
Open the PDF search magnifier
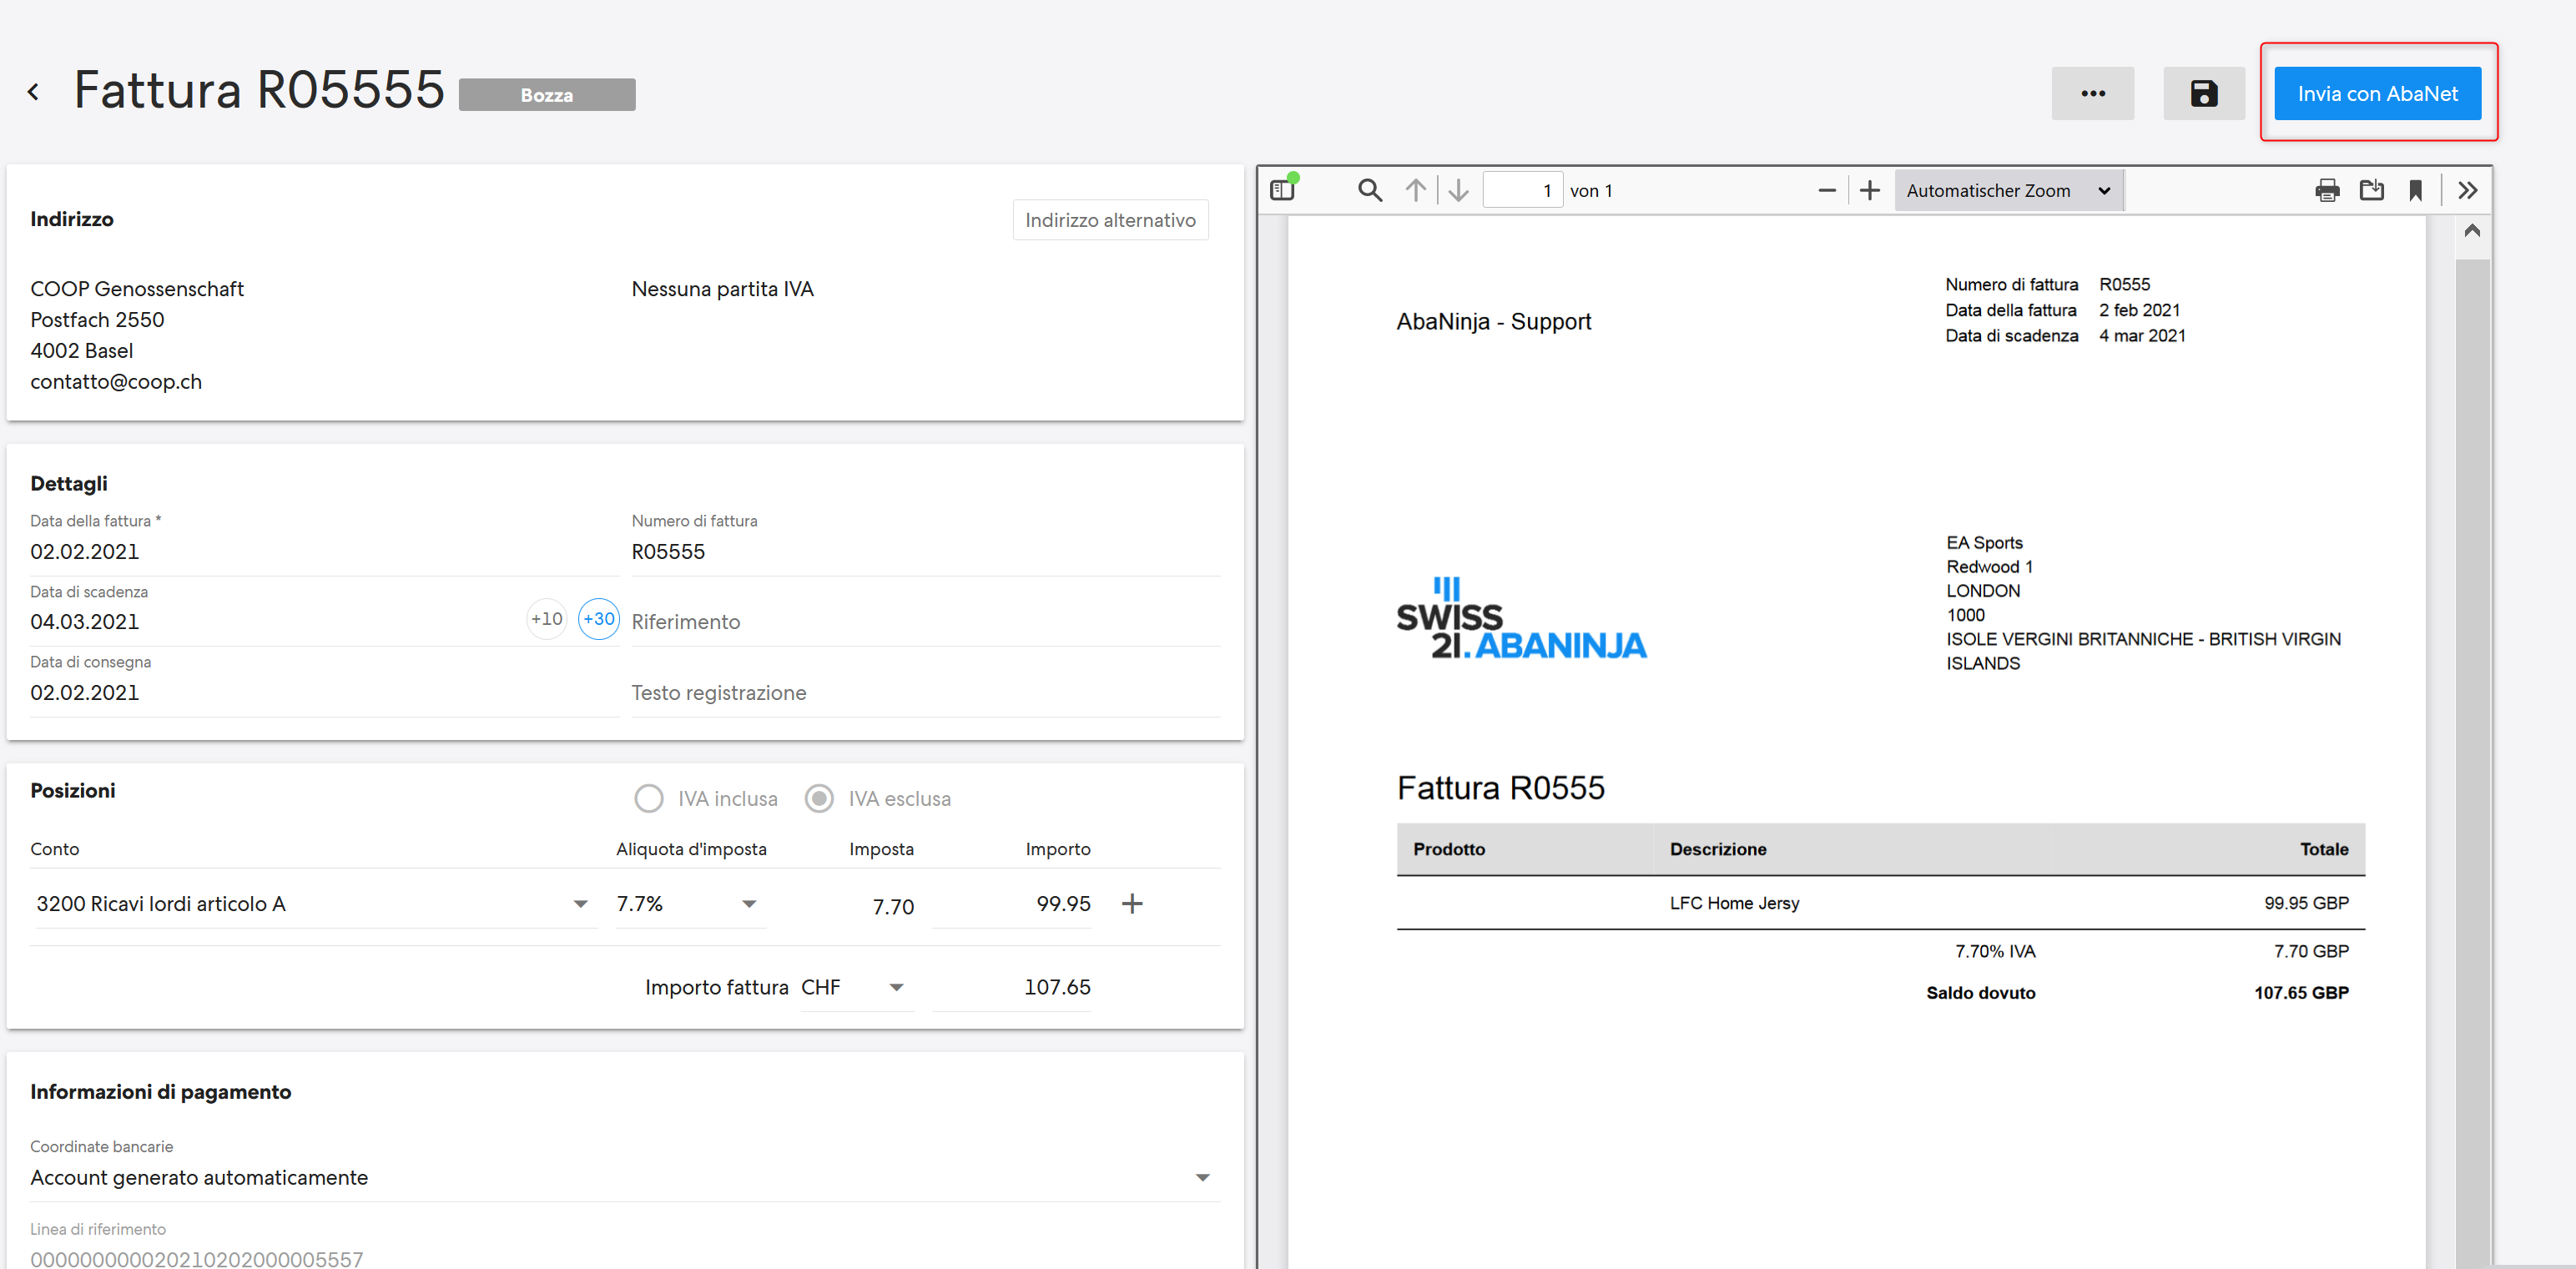(1369, 190)
